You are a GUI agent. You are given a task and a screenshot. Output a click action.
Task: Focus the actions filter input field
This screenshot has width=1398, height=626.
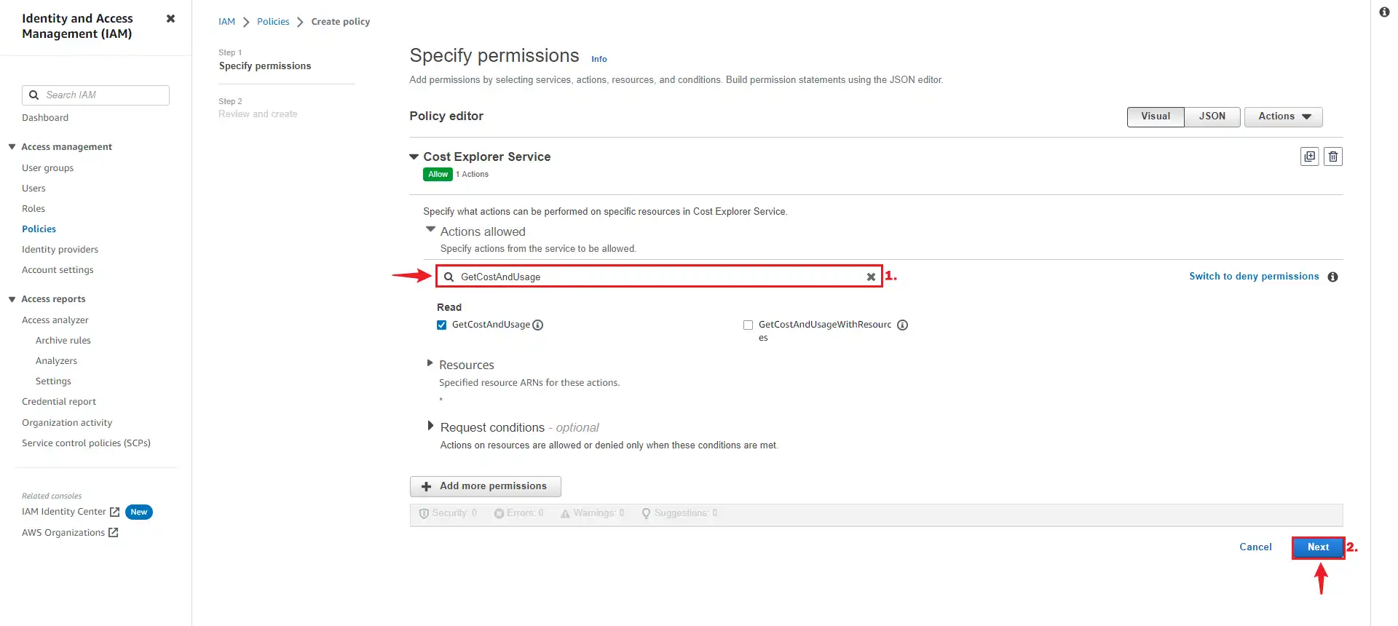coord(659,277)
